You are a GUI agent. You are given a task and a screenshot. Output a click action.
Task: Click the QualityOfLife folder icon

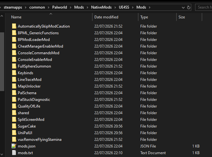coord(14,106)
